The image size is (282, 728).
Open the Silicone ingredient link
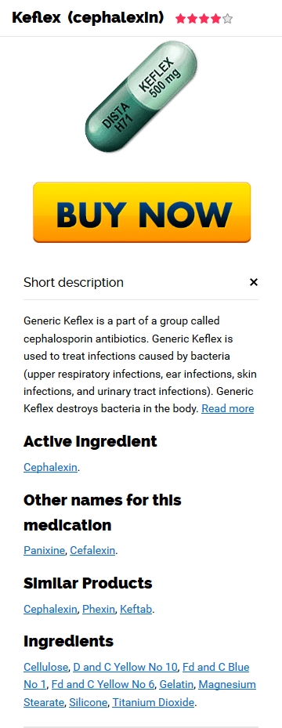tap(88, 702)
